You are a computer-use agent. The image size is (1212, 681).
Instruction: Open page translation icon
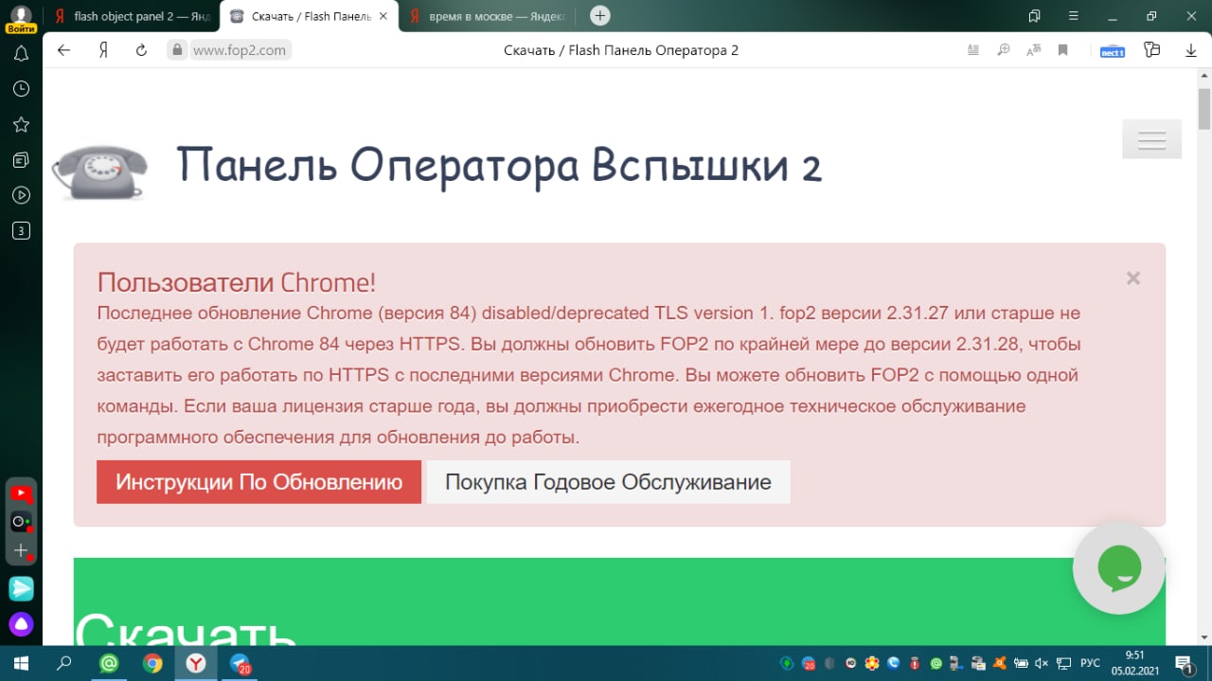tap(1033, 50)
